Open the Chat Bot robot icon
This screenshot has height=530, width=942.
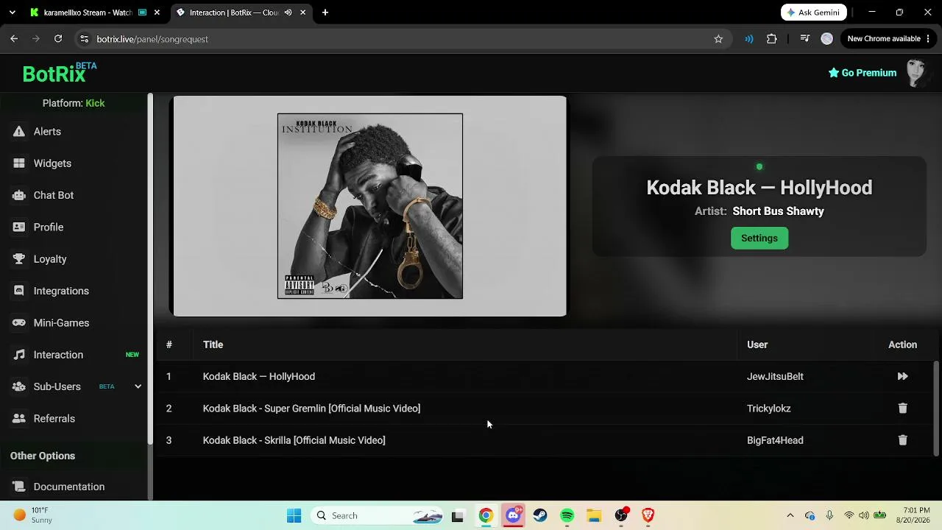[19, 195]
